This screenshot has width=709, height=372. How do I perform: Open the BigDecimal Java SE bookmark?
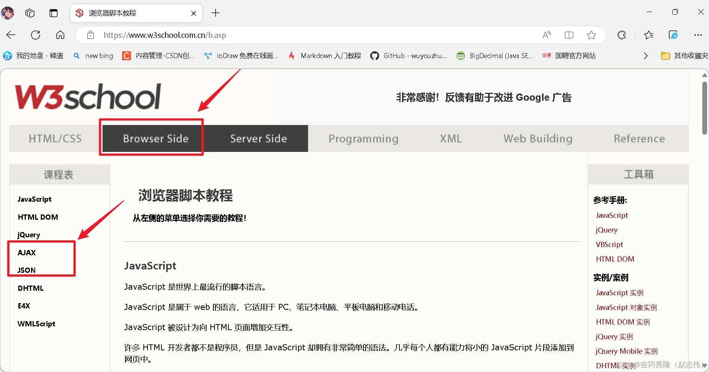495,56
